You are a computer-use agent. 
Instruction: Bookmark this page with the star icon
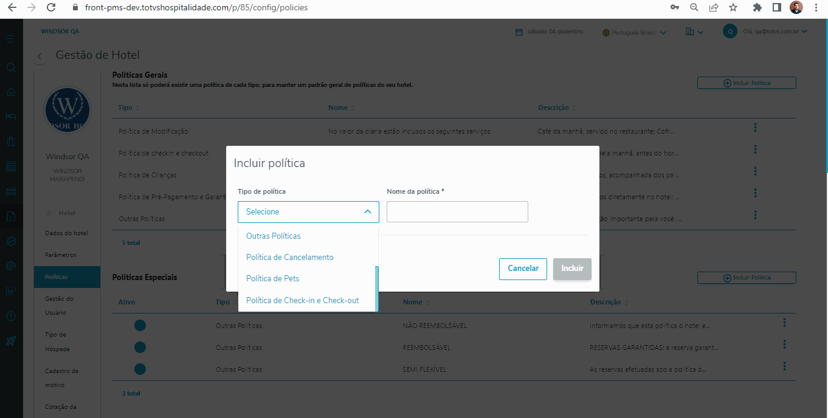(733, 7)
